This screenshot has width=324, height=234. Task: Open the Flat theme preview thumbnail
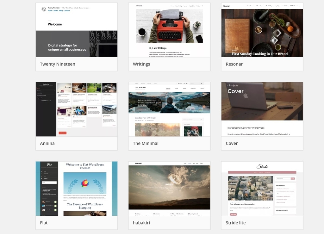[77, 188]
